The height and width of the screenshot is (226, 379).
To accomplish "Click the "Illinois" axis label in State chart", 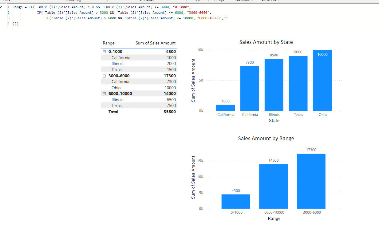I will click(x=274, y=115).
